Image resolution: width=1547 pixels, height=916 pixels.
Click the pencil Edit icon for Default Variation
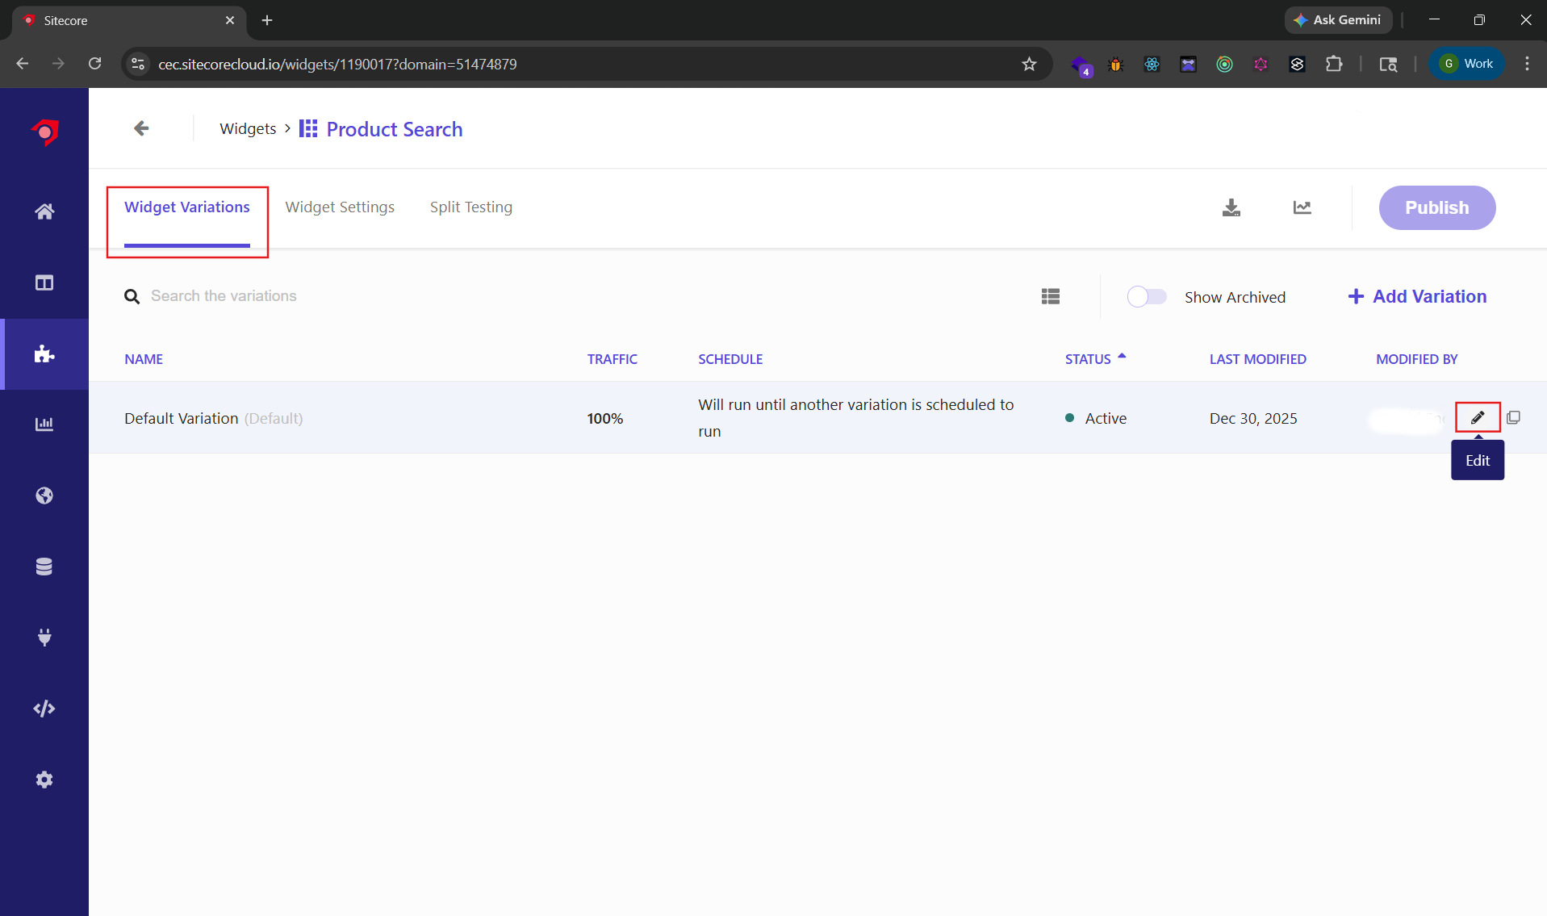(1477, 417)
